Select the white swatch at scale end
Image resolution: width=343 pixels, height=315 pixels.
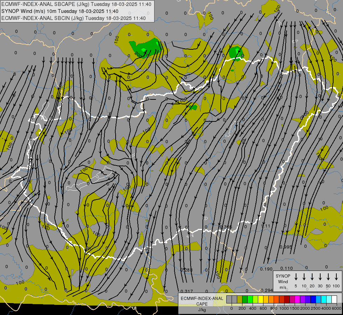pyautogui.click(x=334, y=299)
